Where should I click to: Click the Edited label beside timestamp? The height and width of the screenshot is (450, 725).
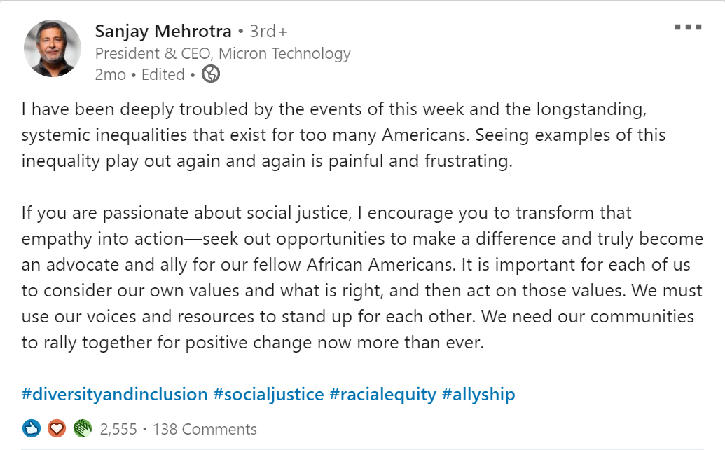(x=163, y=74)
